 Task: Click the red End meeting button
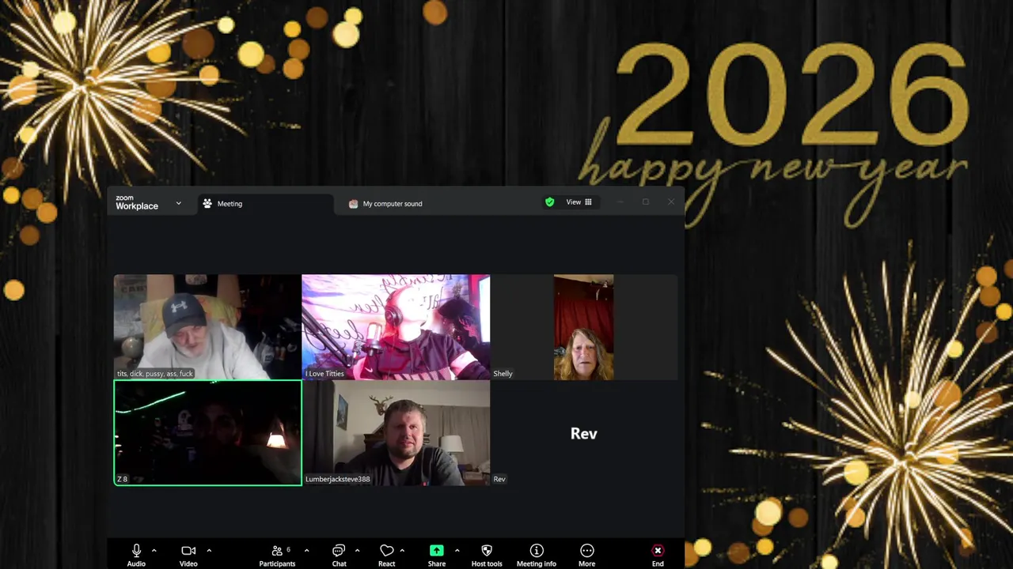(x=658, y=555)
